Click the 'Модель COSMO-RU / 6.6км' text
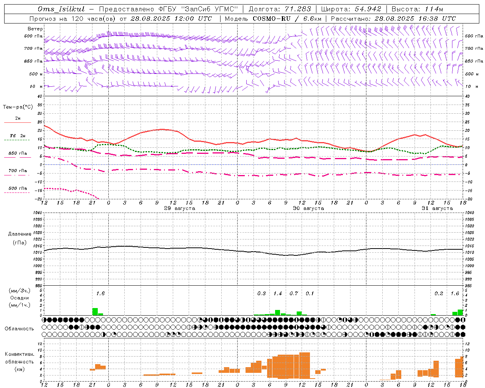485x388 pixels. pyautogui.click(x=273, y=19)
